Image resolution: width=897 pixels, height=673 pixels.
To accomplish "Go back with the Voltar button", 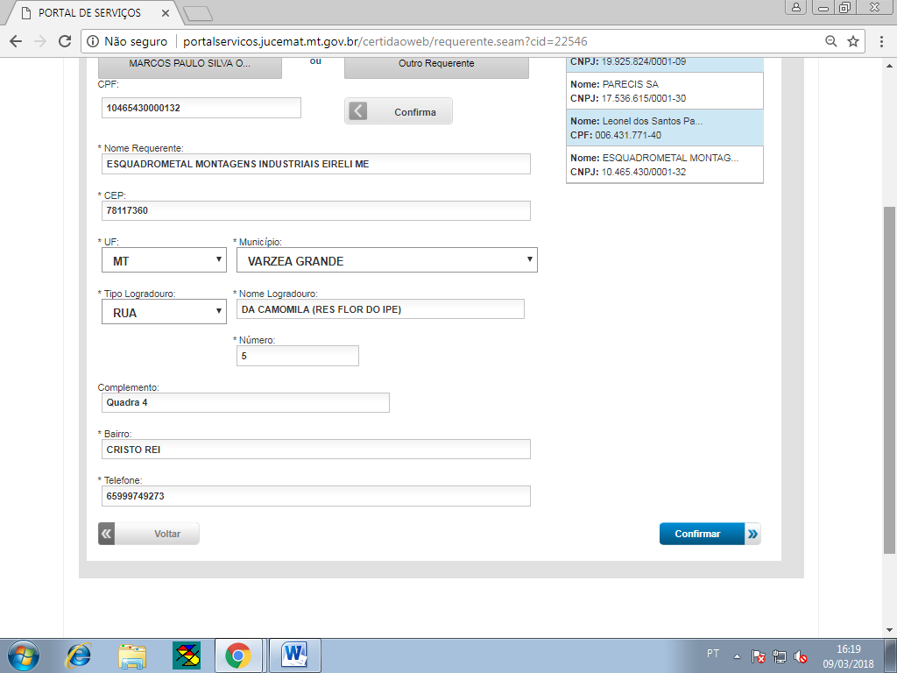I will [149, 534].
